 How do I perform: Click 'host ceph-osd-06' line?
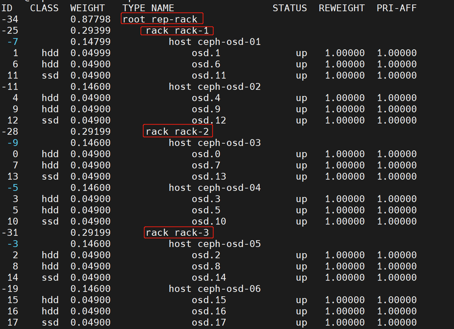[x=215, y=289]
